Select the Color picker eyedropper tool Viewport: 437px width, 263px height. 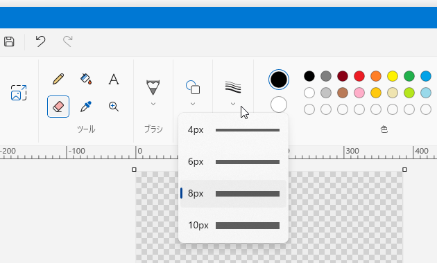(x=86, y=107)
